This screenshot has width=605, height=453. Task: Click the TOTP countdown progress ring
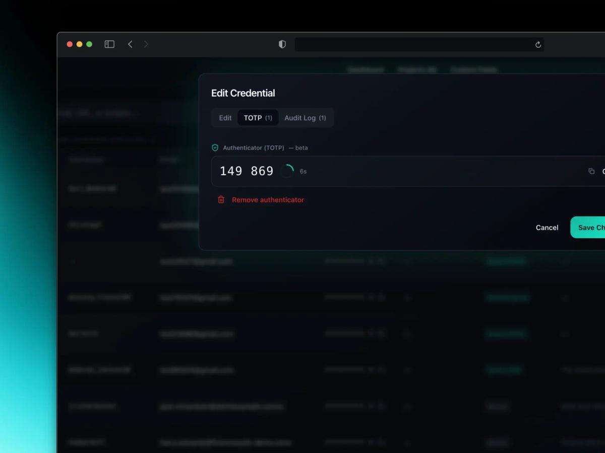coord(287,171)
